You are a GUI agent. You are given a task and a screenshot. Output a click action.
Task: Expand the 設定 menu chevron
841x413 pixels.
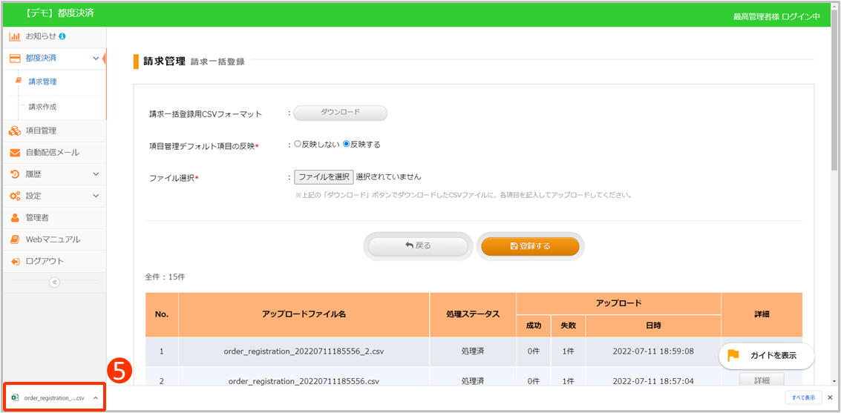click(x=96, y=196)
